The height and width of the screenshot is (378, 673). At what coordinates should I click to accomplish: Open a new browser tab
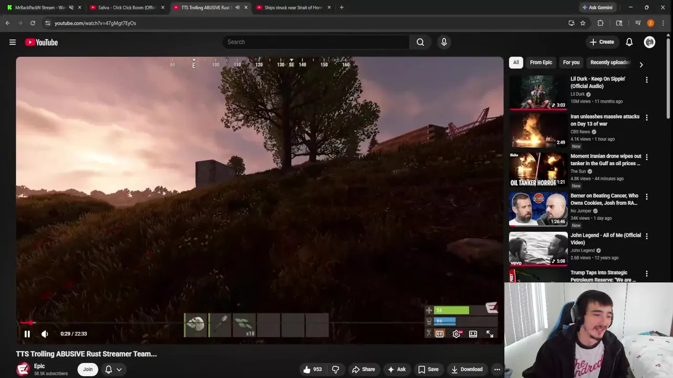coord(341,7)
